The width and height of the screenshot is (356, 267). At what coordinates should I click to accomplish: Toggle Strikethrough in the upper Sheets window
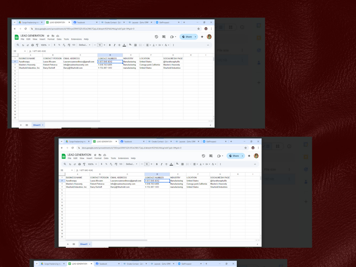[119, 45]
